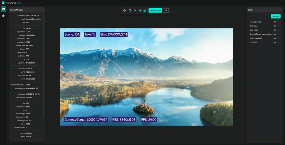Open the clapperboard sidebar icon
Viewport: 285px width, 145px height.
click(x=3, y=16)
